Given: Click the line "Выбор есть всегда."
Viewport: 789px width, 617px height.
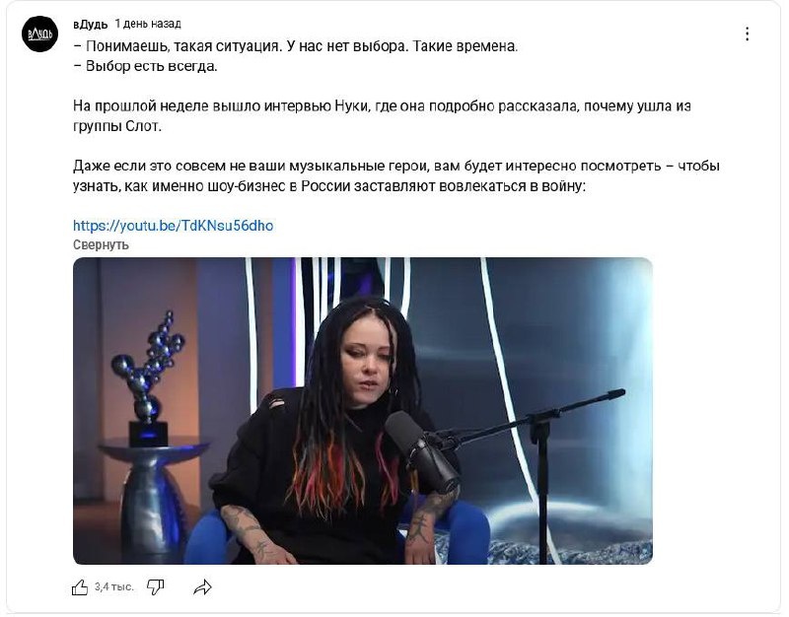Looking at the screenshot, I should pyautogui.click(x=145, y=66).
